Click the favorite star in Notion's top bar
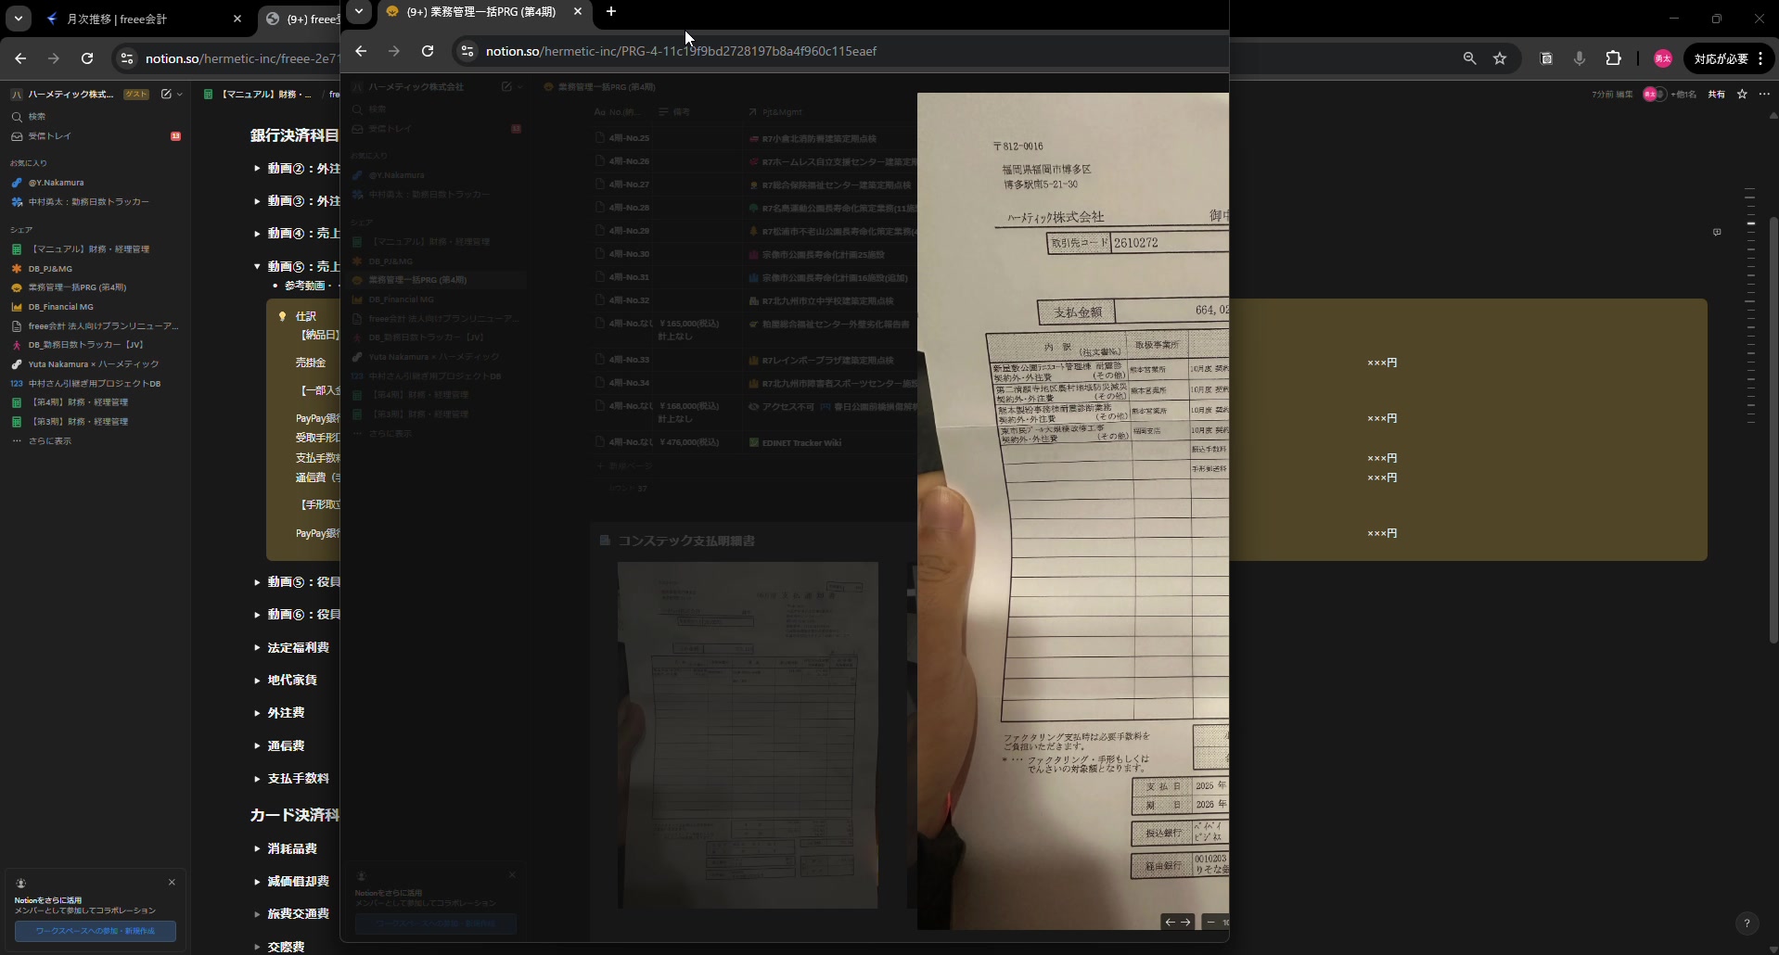Screen dimensions: 1779x955 [1742, 94]
